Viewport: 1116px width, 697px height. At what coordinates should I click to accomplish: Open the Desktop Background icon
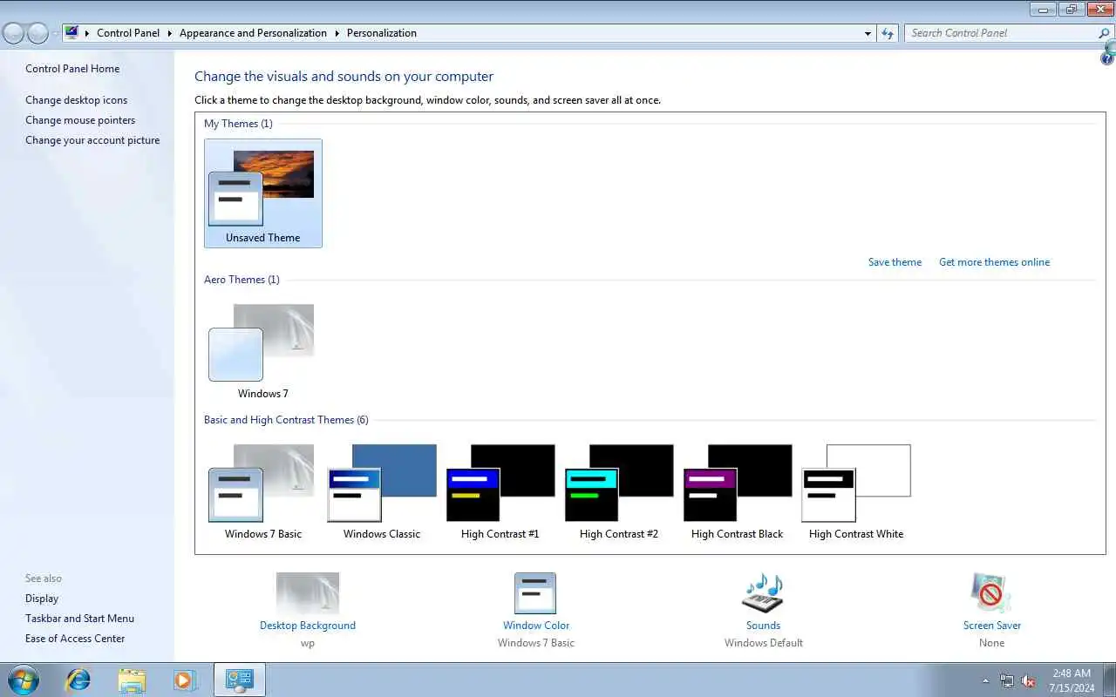[x=308, y=593]
